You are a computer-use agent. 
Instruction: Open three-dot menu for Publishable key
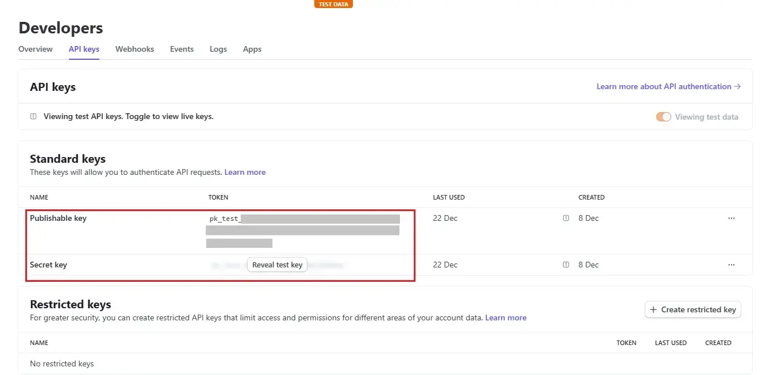point(731,218)
